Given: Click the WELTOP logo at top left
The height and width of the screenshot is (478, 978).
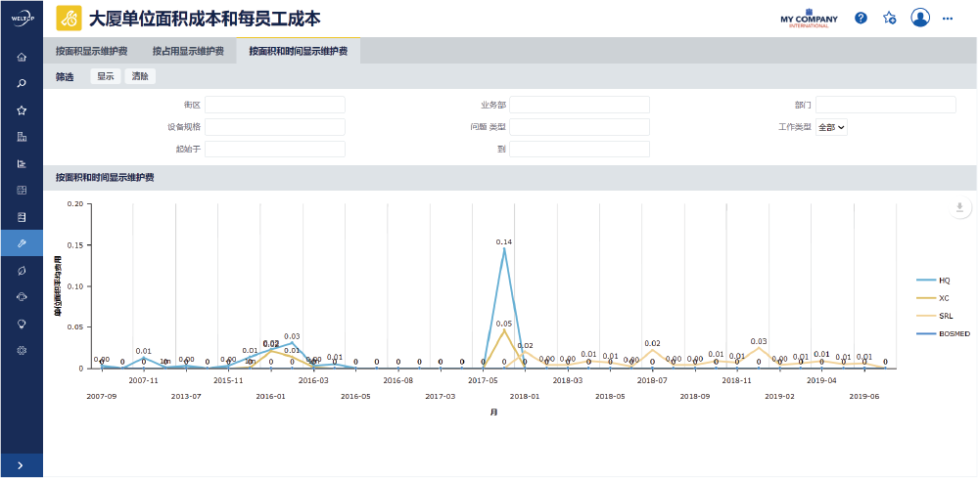Looking at the screenshot, I should point(22,18).
